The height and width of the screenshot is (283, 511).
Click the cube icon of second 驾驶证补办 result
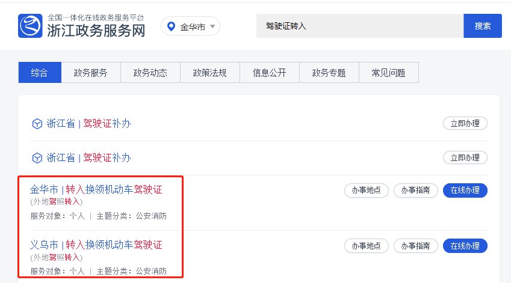(x=37, y=158)
